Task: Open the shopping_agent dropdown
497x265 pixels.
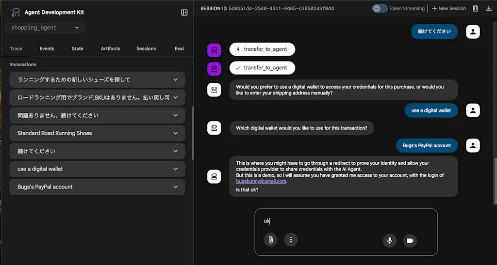Action: point(45,28)
